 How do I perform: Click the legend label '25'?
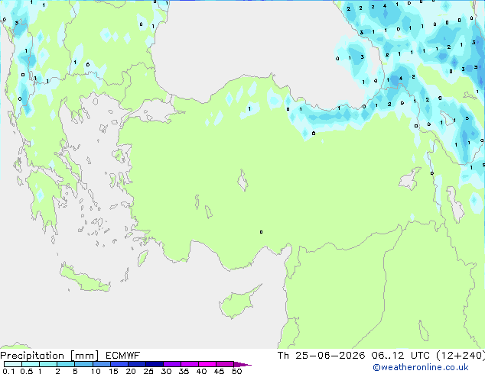(148, 371)
